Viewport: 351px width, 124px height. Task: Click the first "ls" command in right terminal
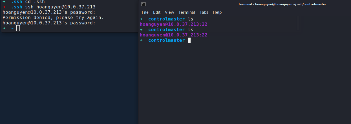coord(190,19)
